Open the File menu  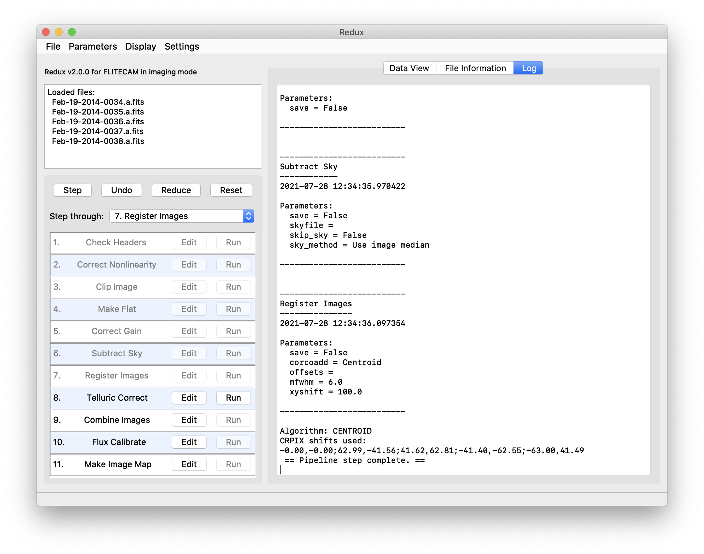[x=53, y=46]
